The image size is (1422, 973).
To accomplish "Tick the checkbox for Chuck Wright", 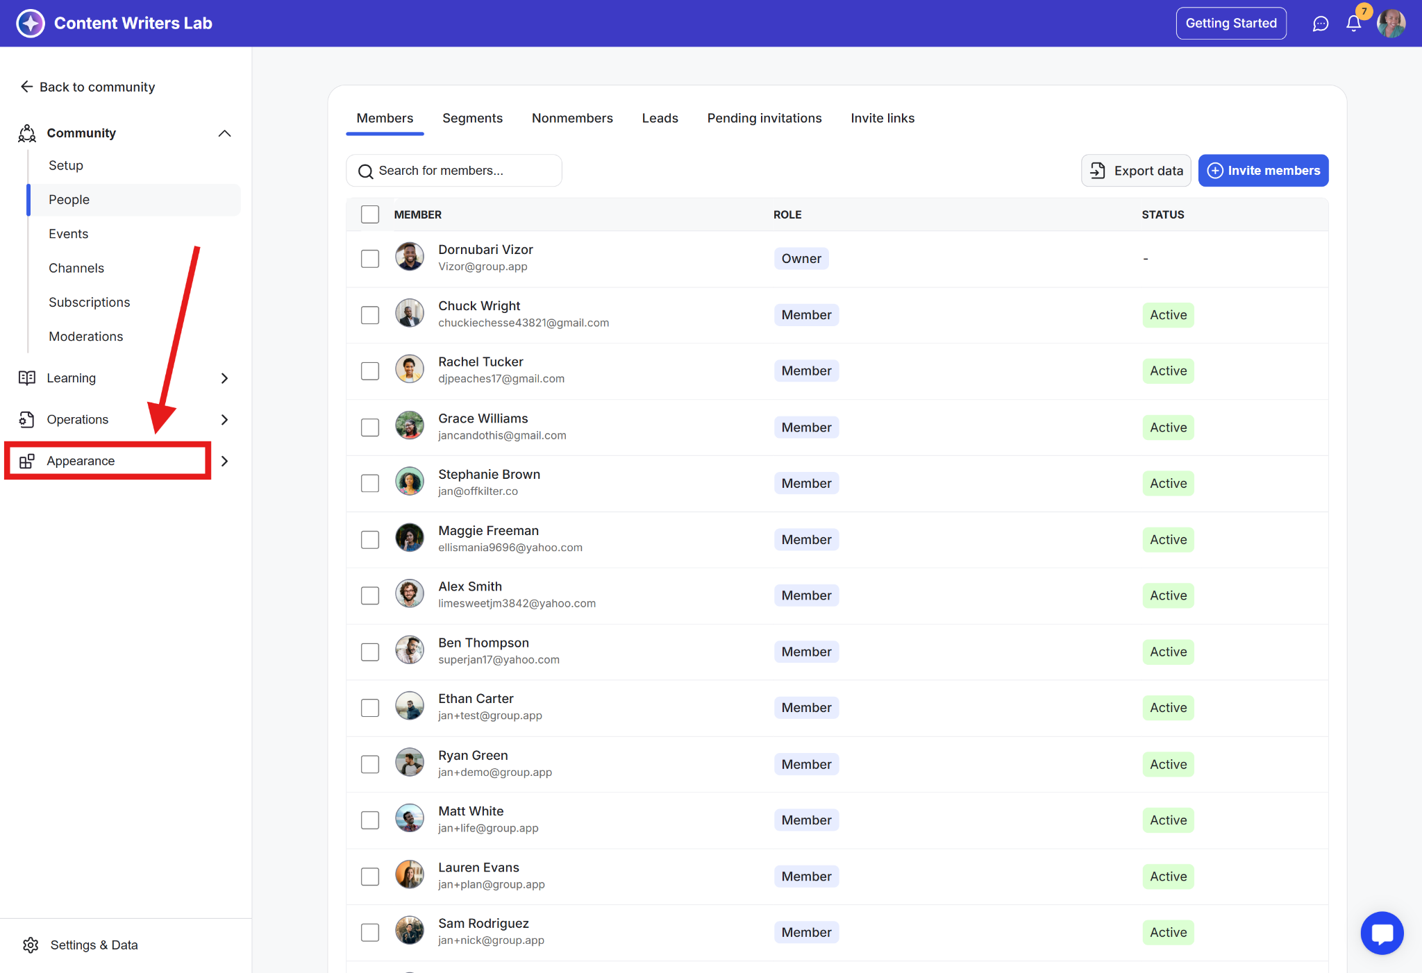I will point(370,315).
